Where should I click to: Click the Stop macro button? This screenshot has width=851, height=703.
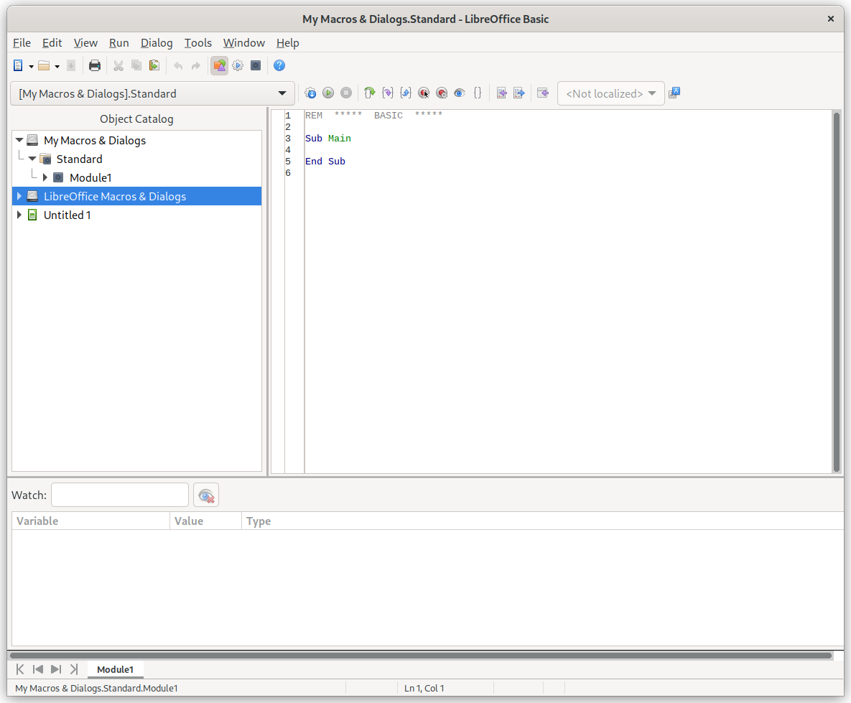pos(346,93)
